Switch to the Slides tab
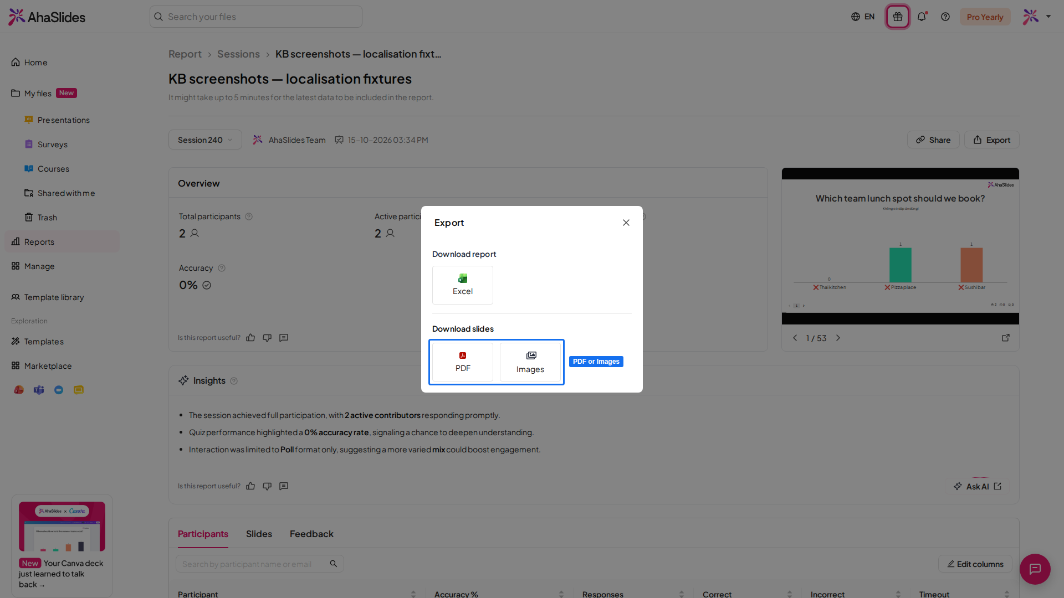1064x598 pixels. (x=259, y=534)
